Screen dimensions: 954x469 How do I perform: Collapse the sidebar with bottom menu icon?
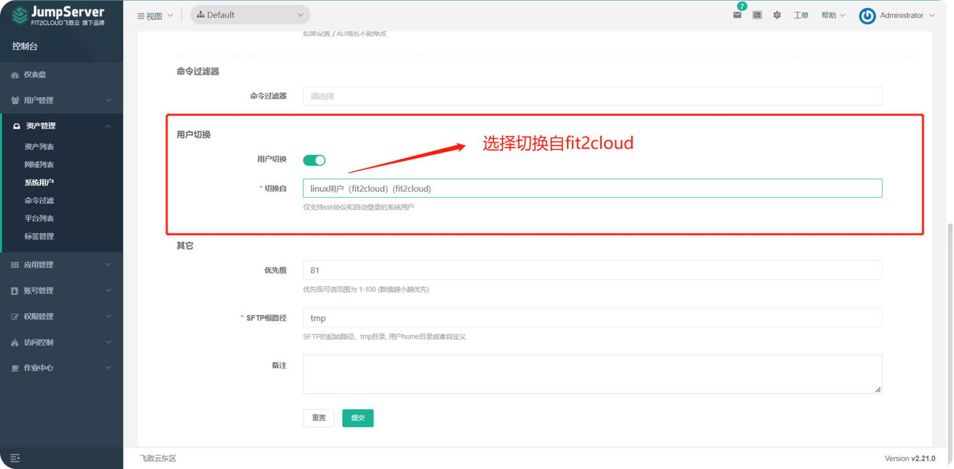point(15,458)
